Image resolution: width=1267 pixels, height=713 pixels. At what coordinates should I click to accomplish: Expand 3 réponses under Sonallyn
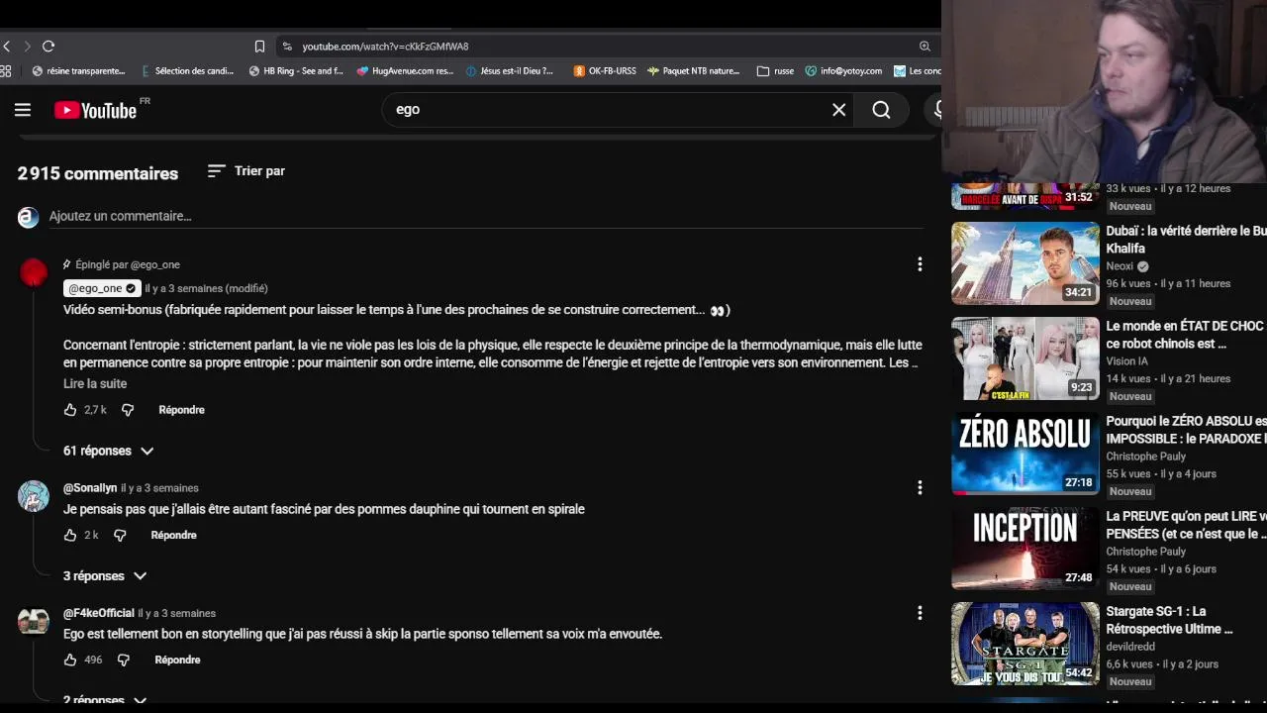point(105,575)
